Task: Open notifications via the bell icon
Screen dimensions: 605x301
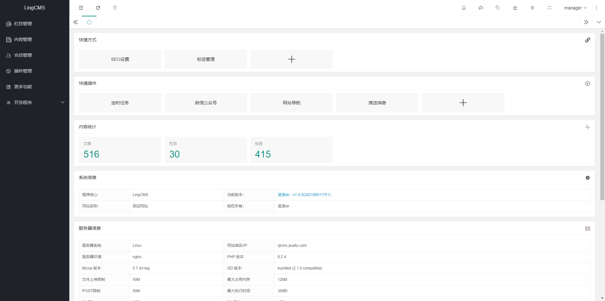Action: tap(464, 8)
